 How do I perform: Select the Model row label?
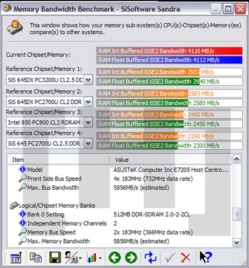click(35, 170)
